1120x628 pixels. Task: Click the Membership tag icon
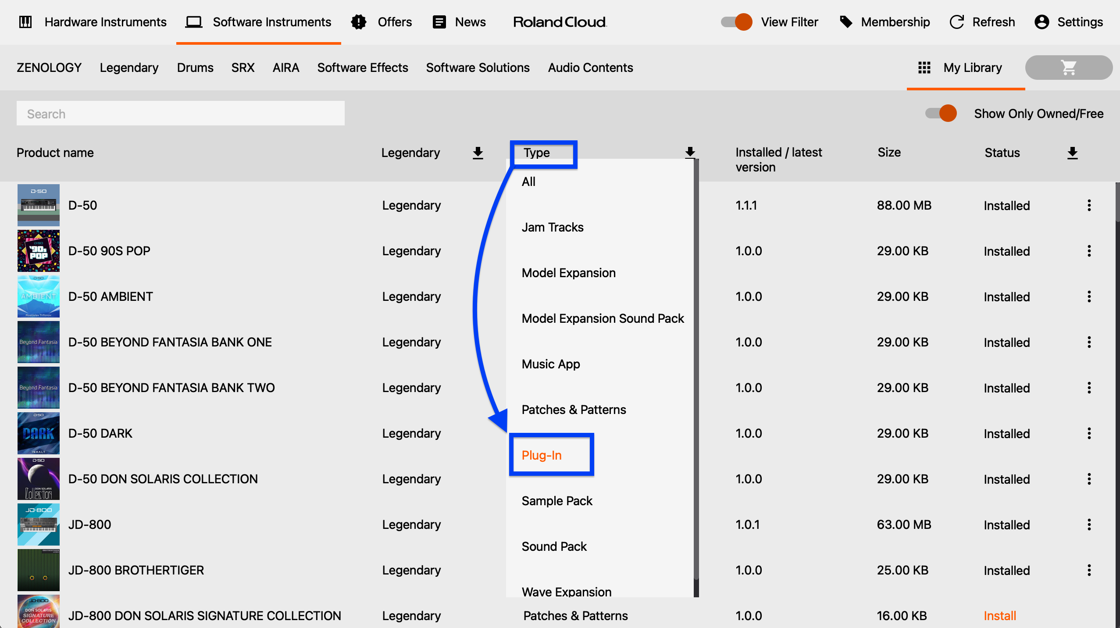pyautogui.click(x=846, y=22)
